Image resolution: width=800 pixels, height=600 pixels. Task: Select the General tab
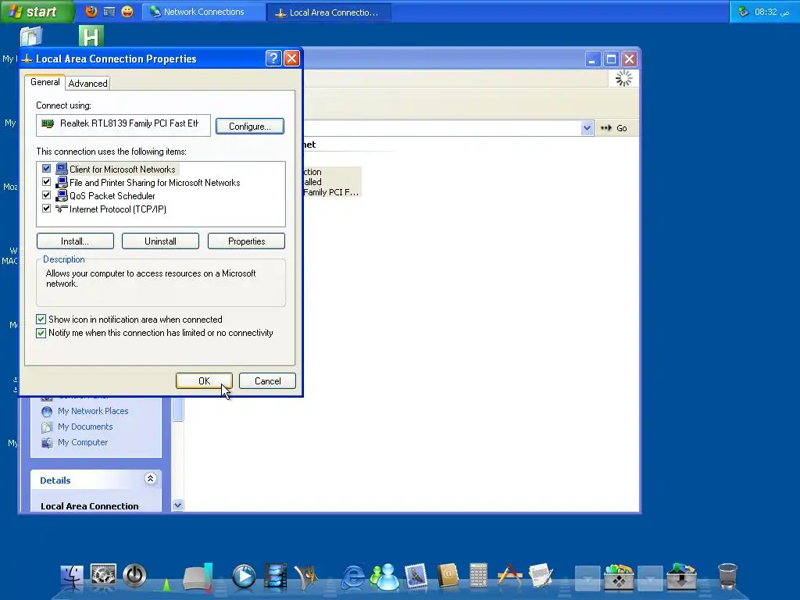pyautogui.click(x=45, y=82)
